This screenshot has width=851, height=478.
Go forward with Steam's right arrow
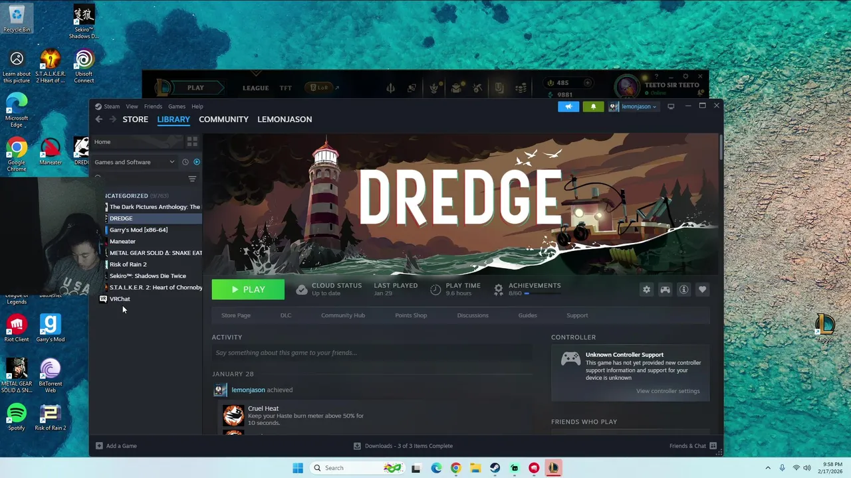[x=112, y=119]
